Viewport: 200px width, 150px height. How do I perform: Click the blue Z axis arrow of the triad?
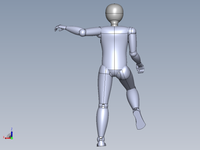click(12, 134)
